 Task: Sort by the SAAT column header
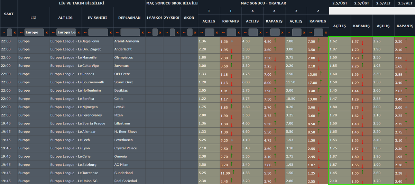click(x=9, y=14)
